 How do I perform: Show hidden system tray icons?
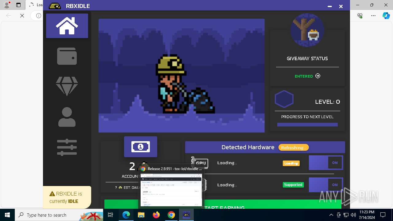point(331,215)
